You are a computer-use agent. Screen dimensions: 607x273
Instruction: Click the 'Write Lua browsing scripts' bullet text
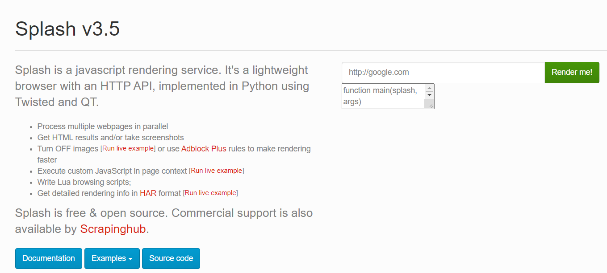[84, 182]
